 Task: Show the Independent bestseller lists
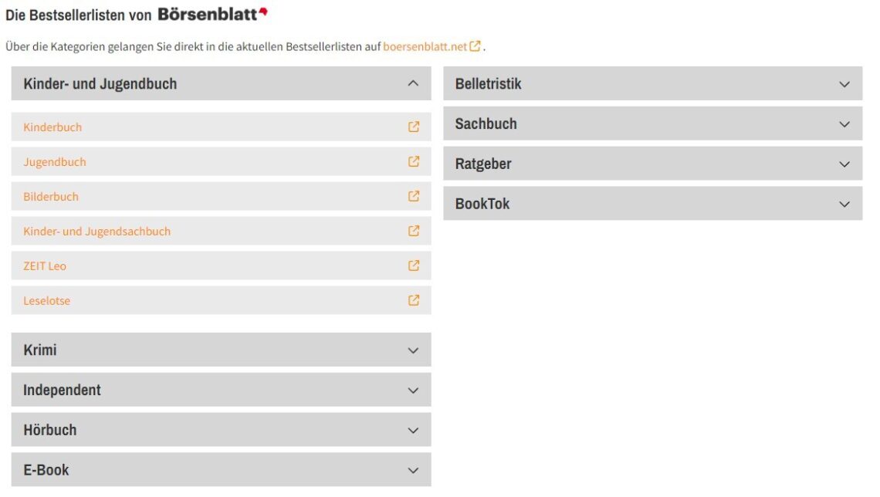pyautogui.click(x=413, y=390)
